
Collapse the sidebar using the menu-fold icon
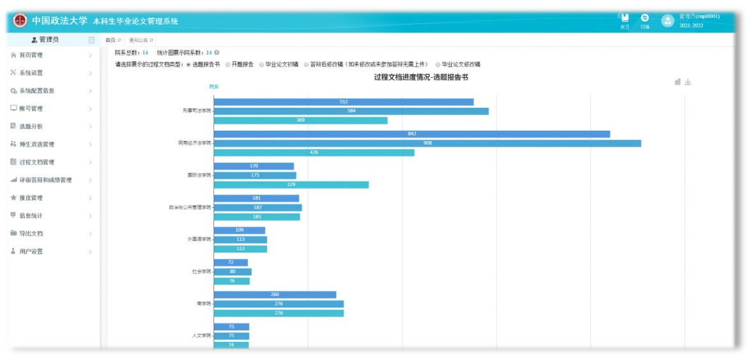tap(92, 40)
